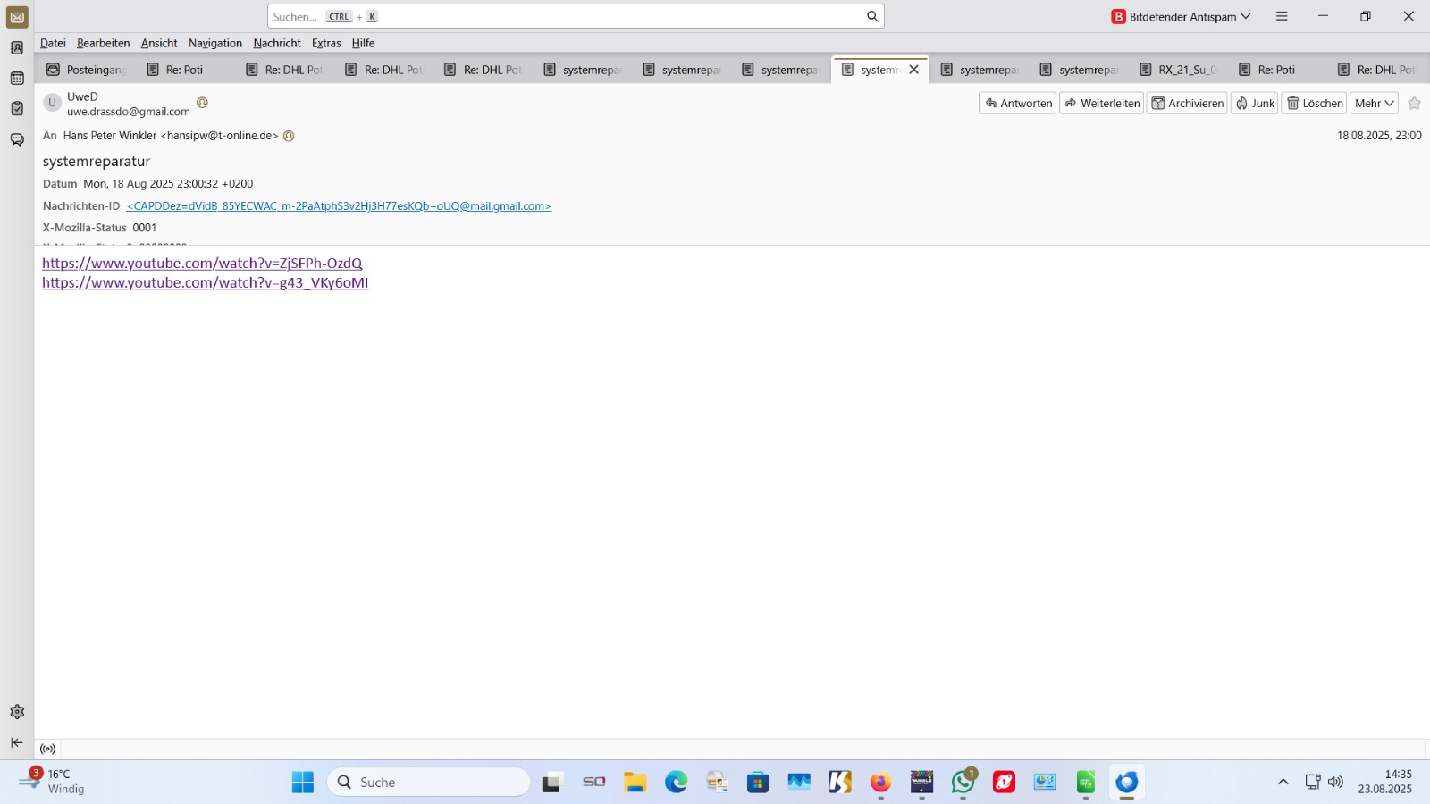
Task: Click the contact icon beside hansipw@t-online.de
Action: 289,136
